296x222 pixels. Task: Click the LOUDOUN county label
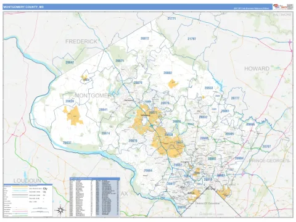tap(27, 181)
